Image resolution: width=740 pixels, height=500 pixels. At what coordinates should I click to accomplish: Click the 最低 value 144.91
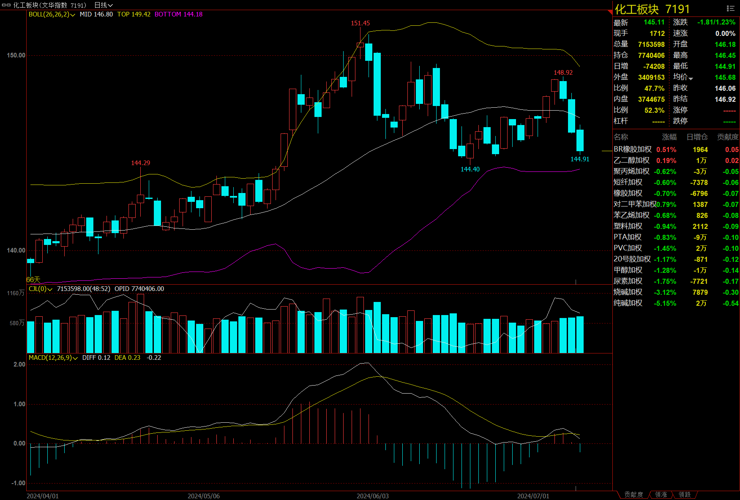(725, 66)
